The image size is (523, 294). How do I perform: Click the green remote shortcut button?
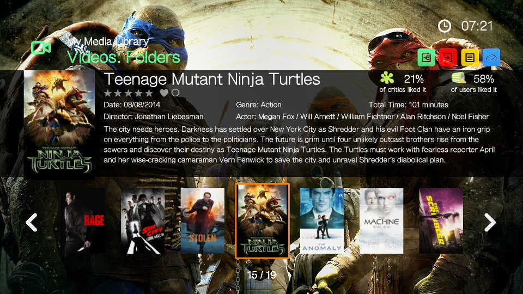[426, 57]
